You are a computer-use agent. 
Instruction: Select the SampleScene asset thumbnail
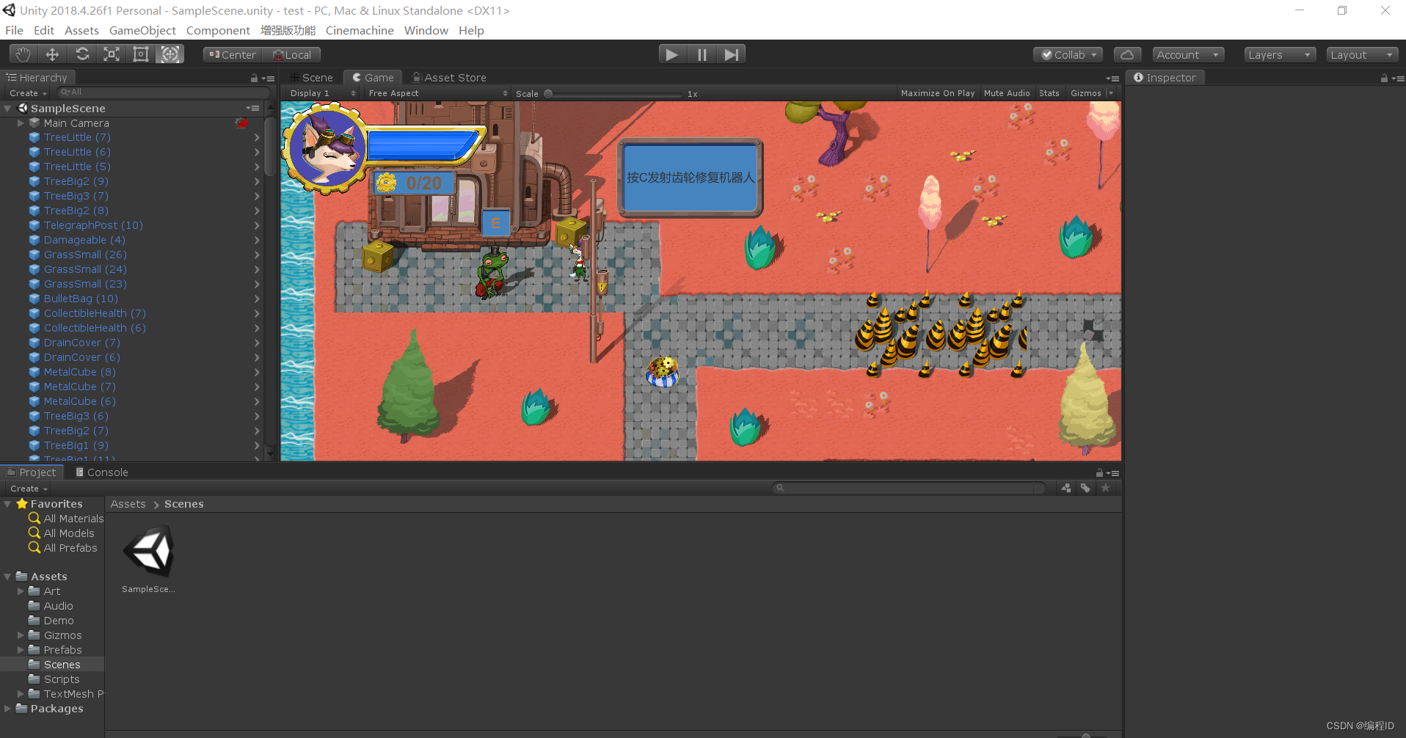point(148,551)
